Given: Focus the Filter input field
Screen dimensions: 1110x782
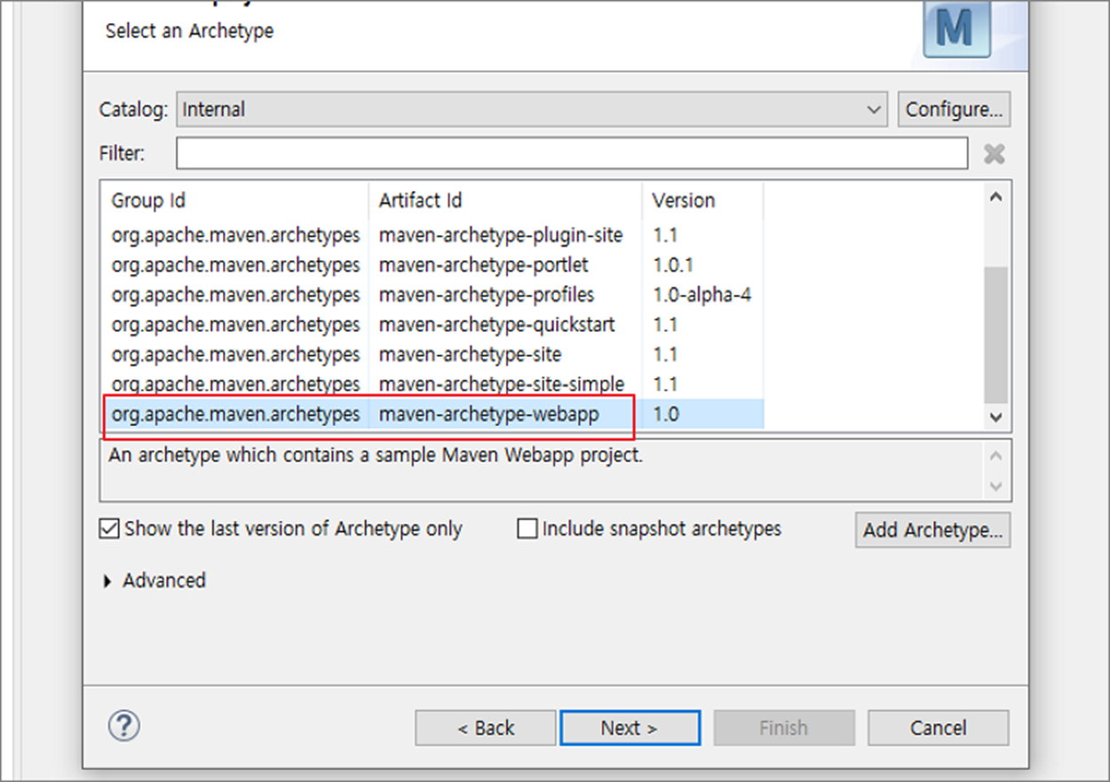Looking at the screenshot, I should (x=572, y=154).
